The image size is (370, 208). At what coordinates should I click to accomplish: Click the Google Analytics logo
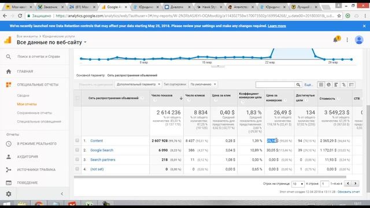(8, 40)
